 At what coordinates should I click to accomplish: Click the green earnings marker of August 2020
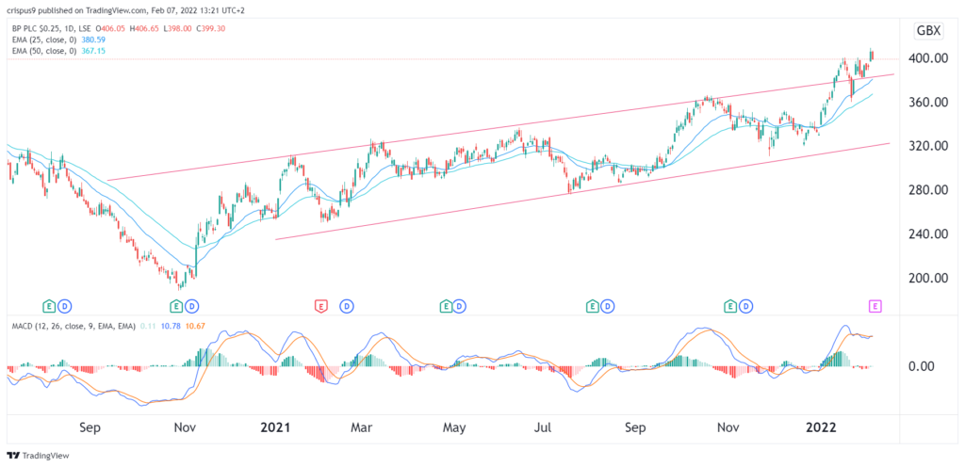point(49,305)
